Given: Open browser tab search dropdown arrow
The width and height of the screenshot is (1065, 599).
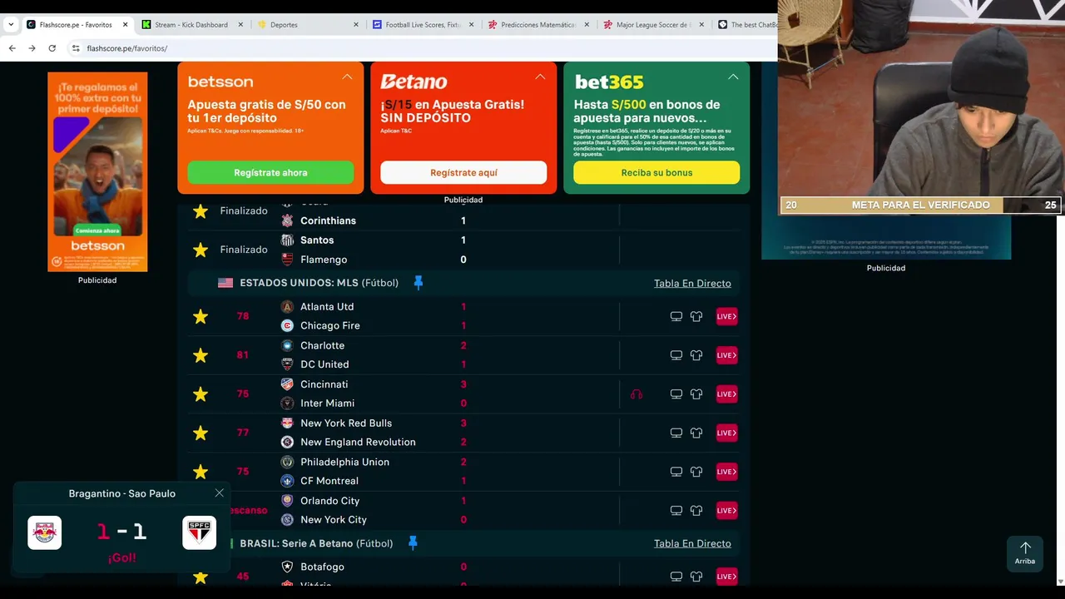Looking at the screenshot, I should pos(11,25).
